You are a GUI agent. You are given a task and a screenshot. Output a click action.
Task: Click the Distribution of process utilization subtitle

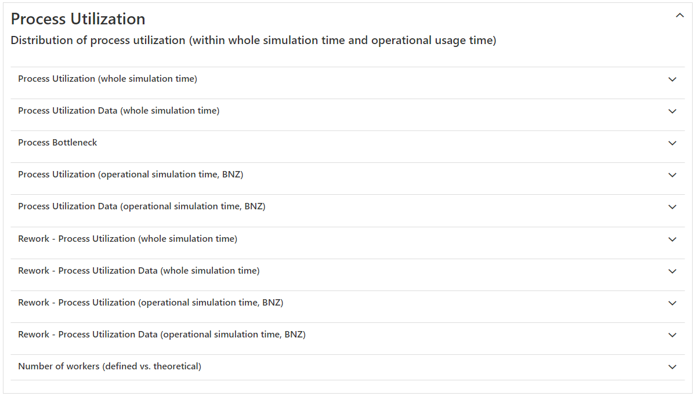coord(254,41)
